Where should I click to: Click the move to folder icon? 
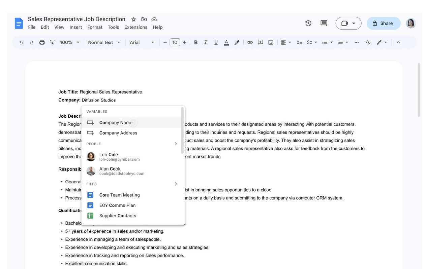point(144,19)
